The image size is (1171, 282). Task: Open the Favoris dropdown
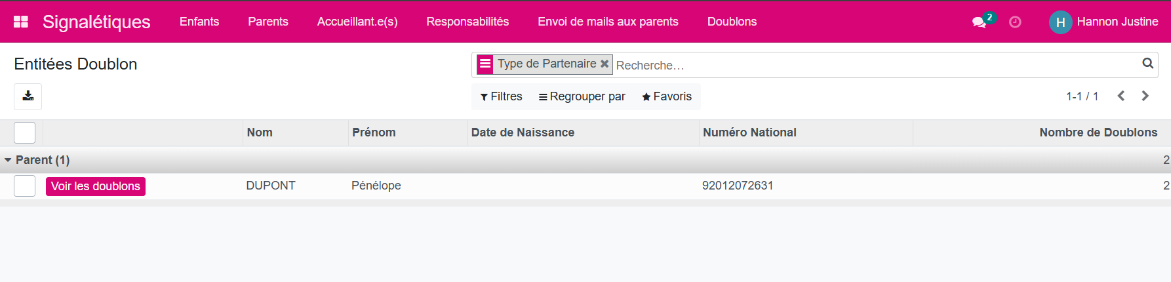coord(667,96)
